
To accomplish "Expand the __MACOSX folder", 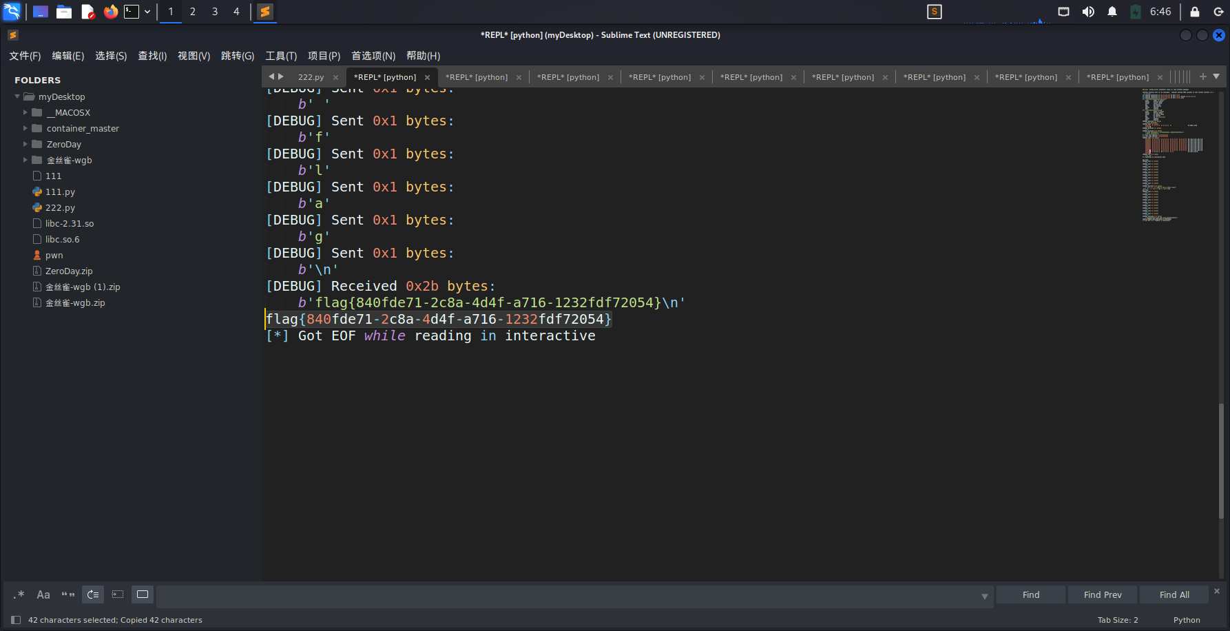I will pyautogui.click(x=25, y=112).
